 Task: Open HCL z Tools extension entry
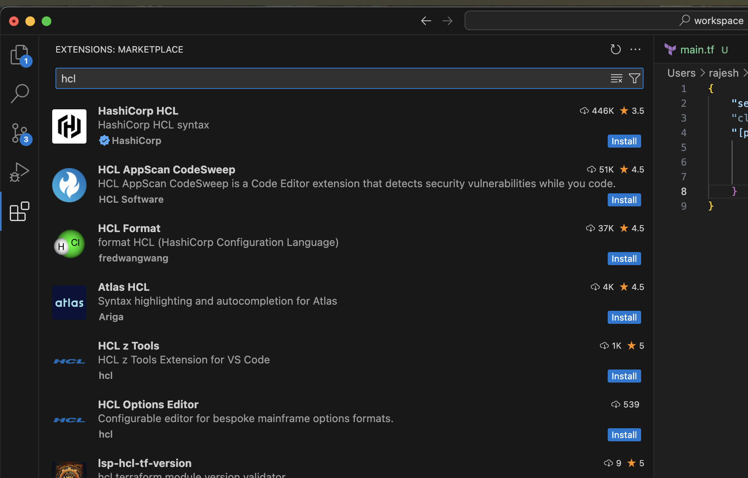pyautogui.click(x=128, y=346)
